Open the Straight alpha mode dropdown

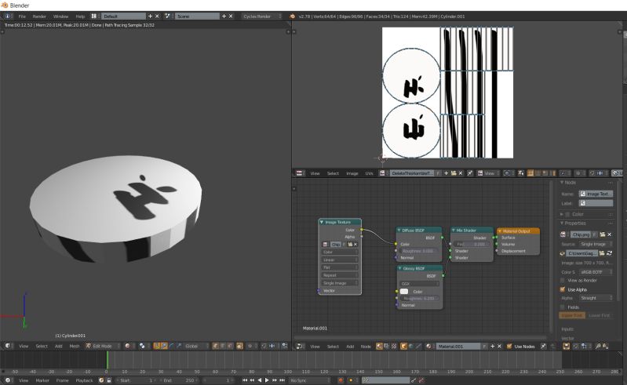[596, 298]
